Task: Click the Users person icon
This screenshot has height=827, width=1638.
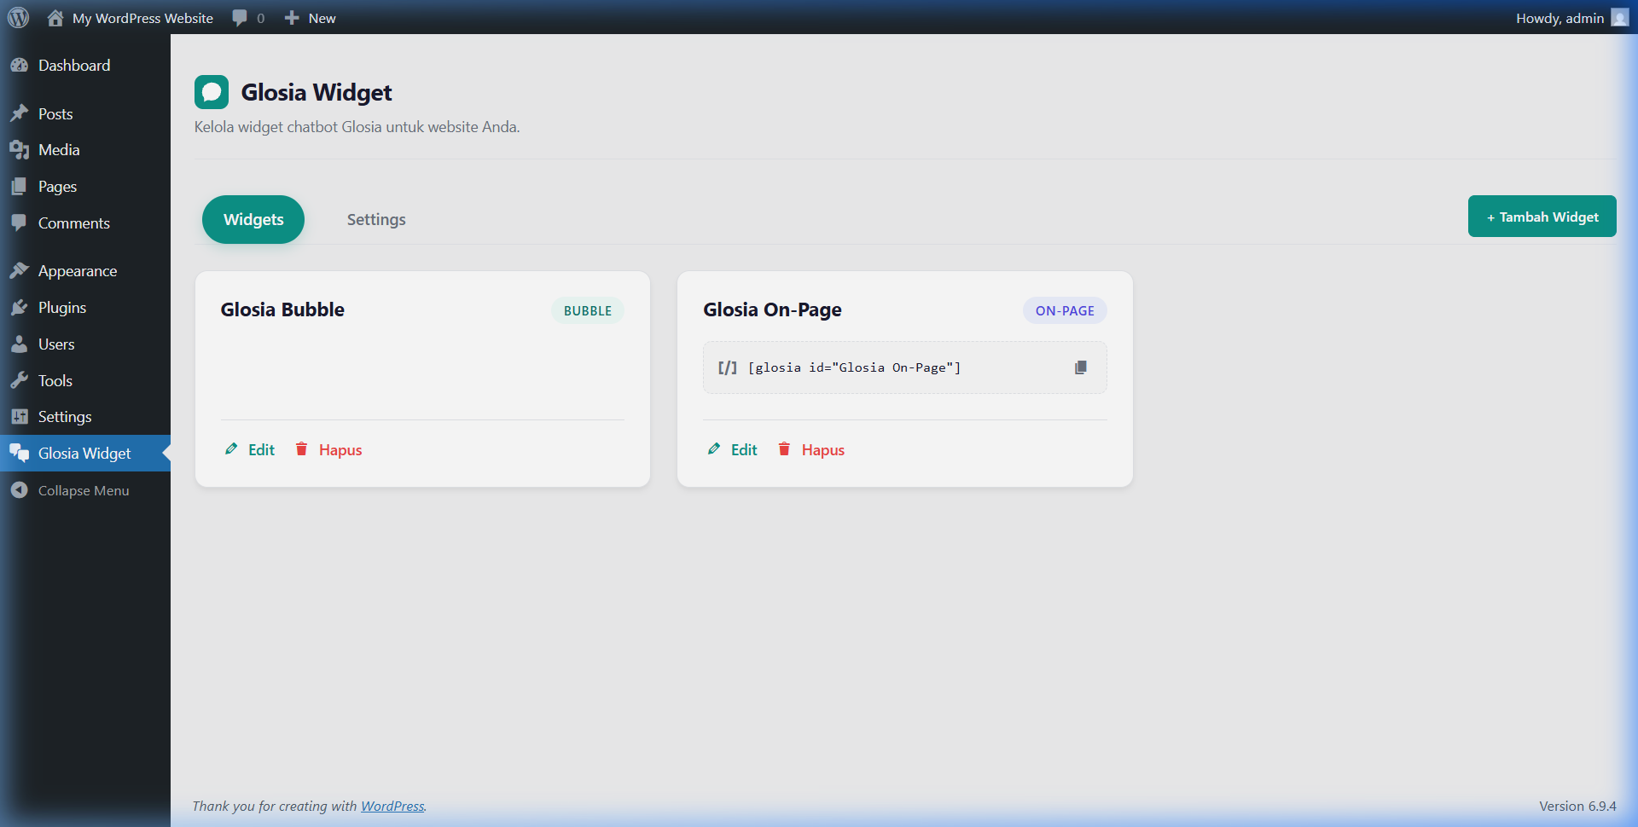Action: coord(19,344)
